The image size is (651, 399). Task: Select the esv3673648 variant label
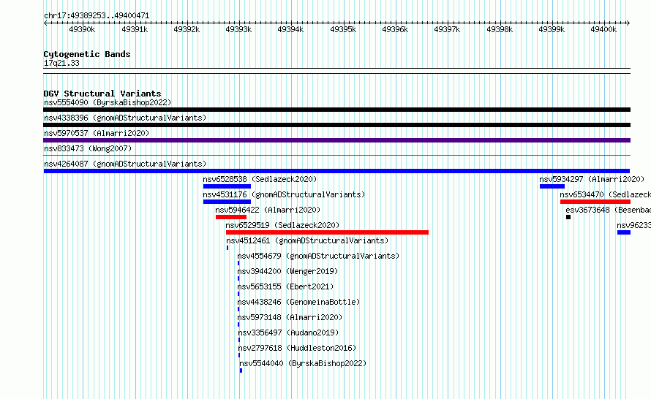[x=609, y=210]
